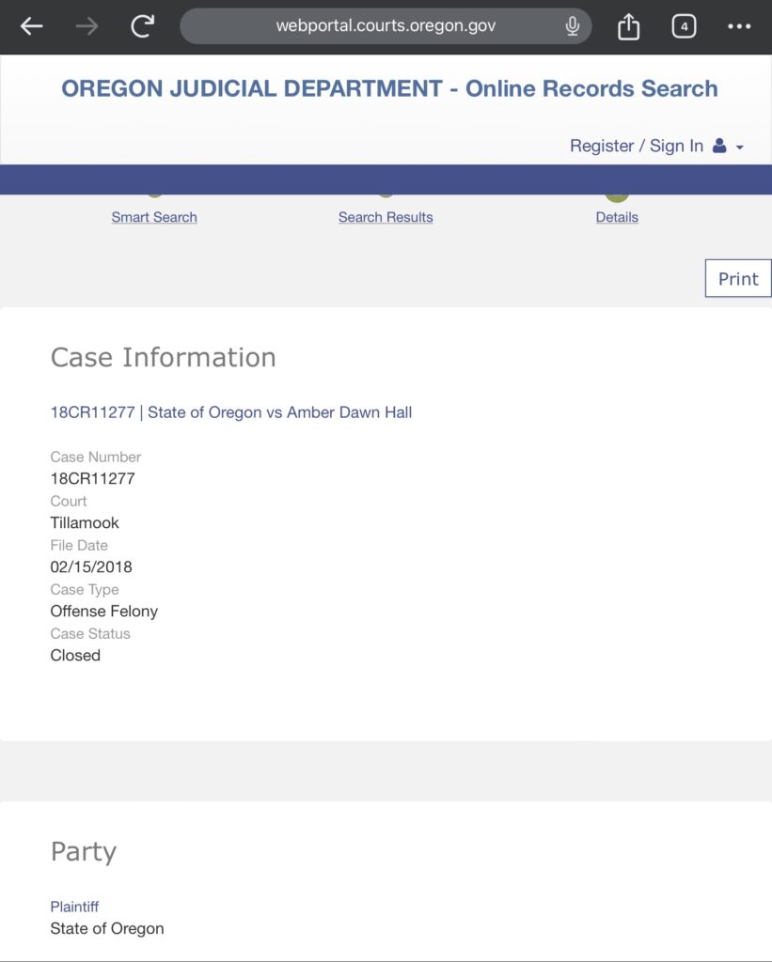772x962 pixels.
Task: Select the Details step link
Action: coord(617,217)
